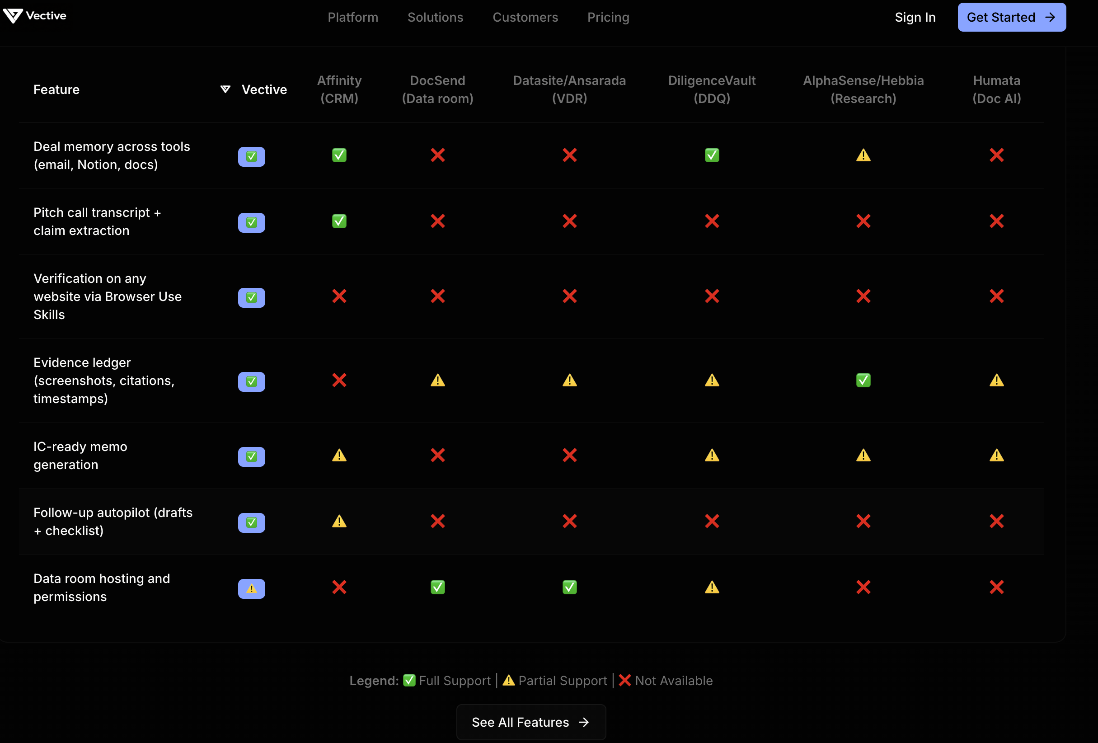Click Vective's highlighted check for follow-up autopilot
The width and height of the screenshot is (1098, 743).
(x=251, y=522)
